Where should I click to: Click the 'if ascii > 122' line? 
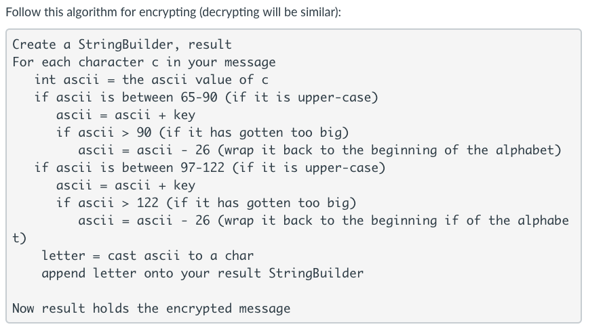(206, 203)
